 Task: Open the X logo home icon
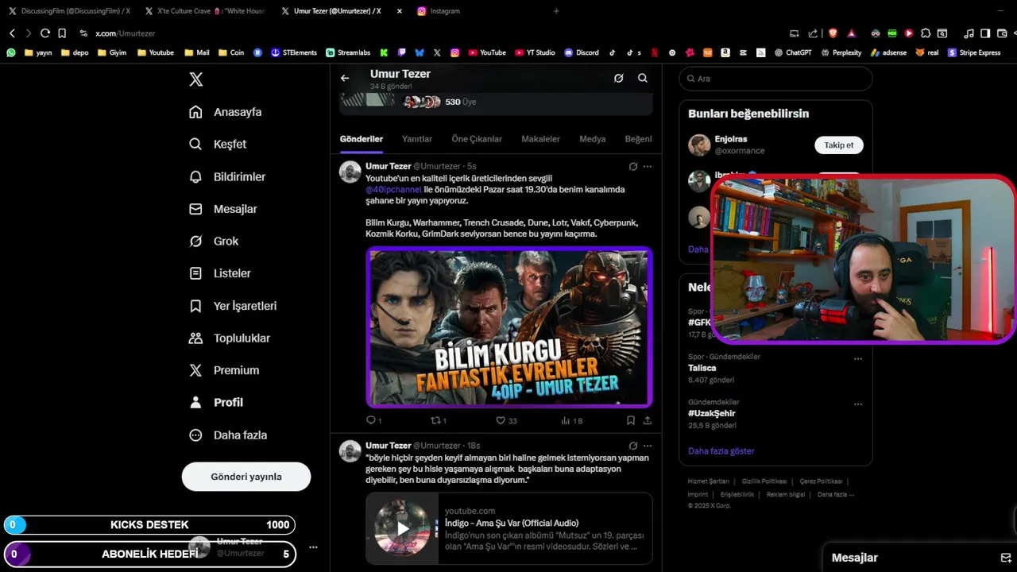tap(195, 79)
